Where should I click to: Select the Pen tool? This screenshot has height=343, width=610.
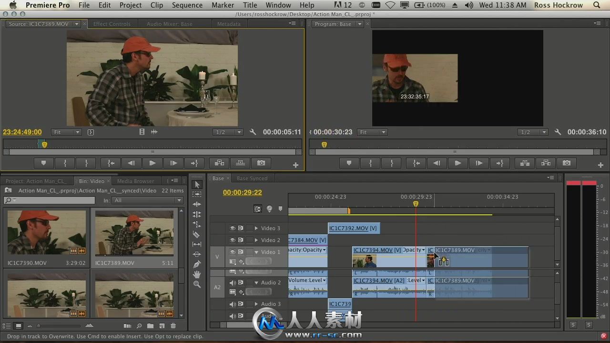click(197, 264)
